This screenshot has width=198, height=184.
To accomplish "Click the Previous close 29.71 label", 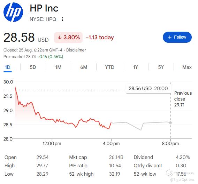I will (183, 99).
